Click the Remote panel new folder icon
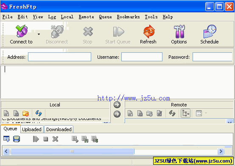235x166 pixels. point(149,113)
